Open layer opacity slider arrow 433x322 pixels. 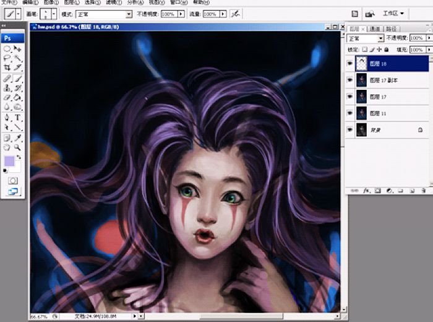(429, 38)
